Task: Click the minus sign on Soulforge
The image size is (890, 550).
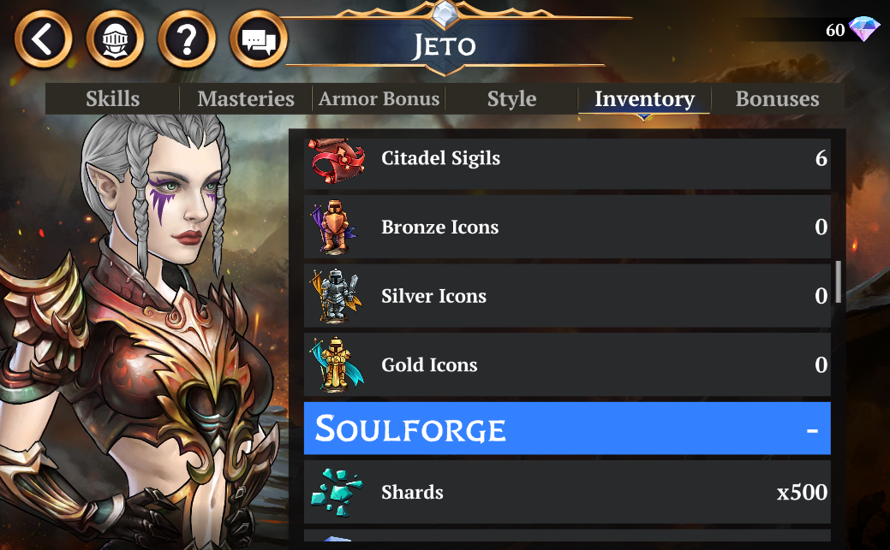Action: (x=812, y=431)
